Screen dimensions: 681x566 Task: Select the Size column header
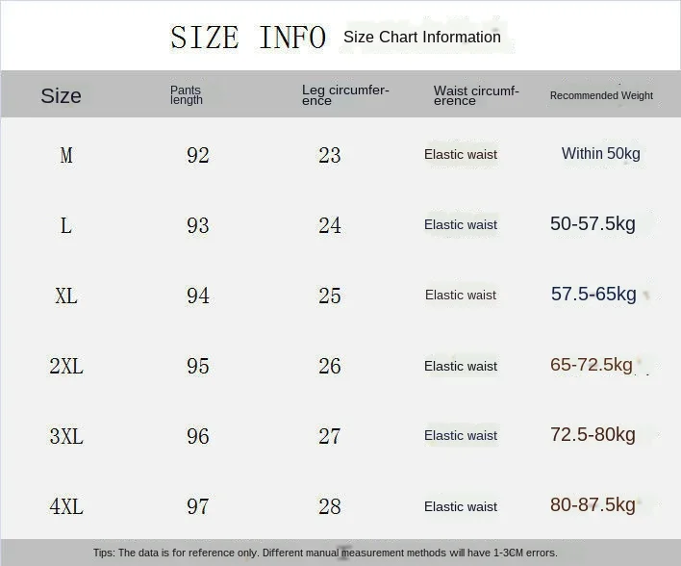[x=61, y=95]
